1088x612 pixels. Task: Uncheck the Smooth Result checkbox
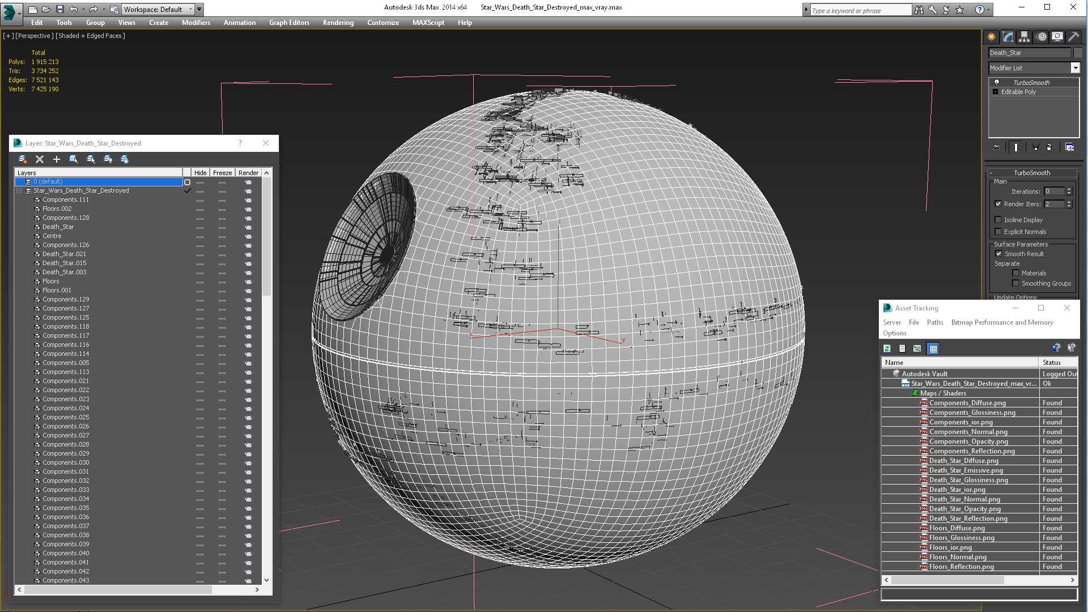(998, 254)
